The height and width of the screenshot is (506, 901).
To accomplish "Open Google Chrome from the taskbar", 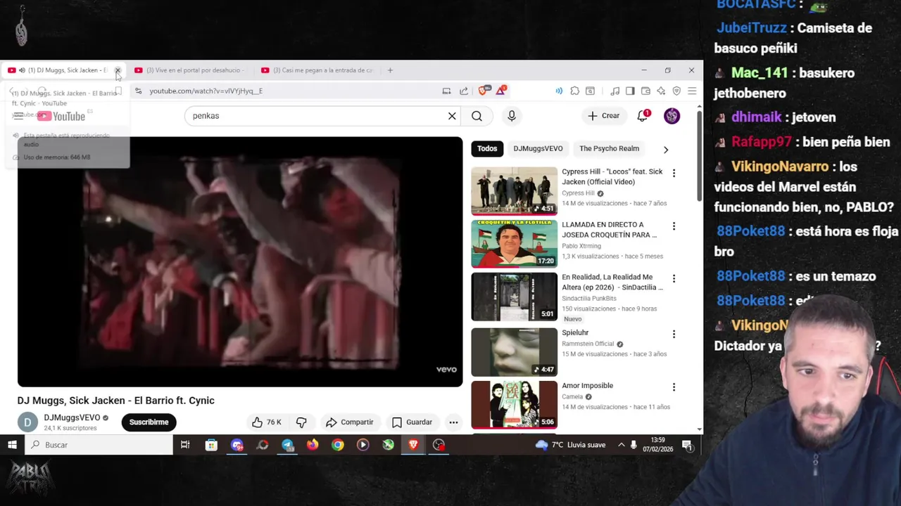I will 338,445.
